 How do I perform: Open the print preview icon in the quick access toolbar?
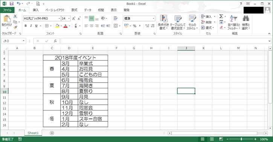pyautogui.click(x=38, y=4)
